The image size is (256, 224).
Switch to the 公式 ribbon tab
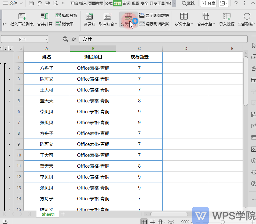click(x=109, y=3)
